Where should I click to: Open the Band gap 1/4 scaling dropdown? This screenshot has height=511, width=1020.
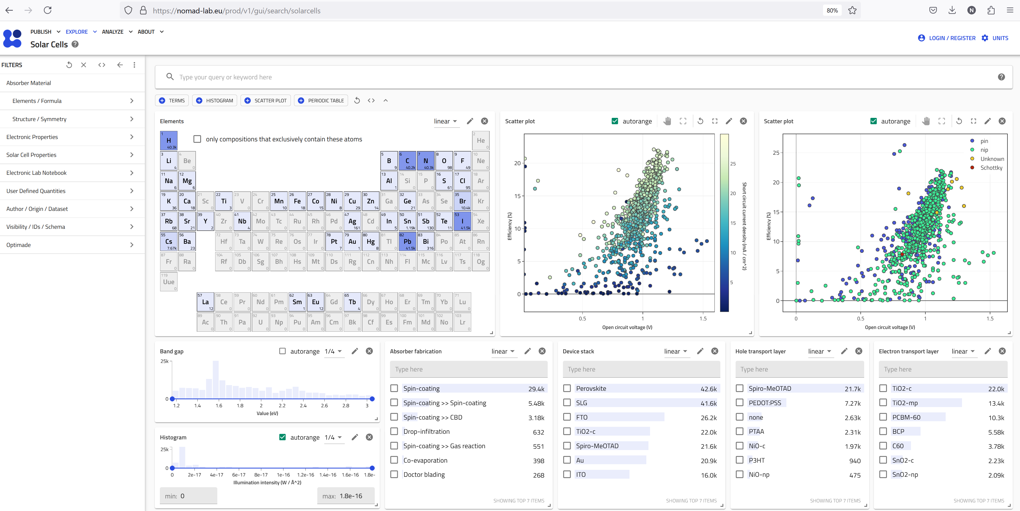click(333, 351)
